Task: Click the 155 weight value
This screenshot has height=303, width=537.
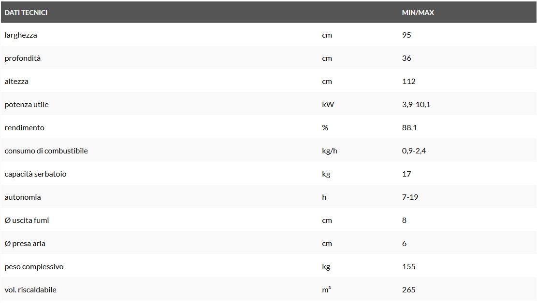Action: click(x=408, y=267)
